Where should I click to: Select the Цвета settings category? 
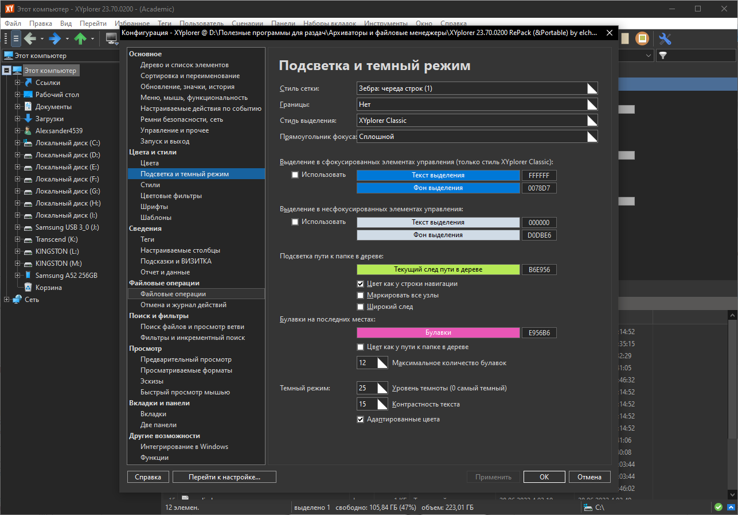coord(150,163)
